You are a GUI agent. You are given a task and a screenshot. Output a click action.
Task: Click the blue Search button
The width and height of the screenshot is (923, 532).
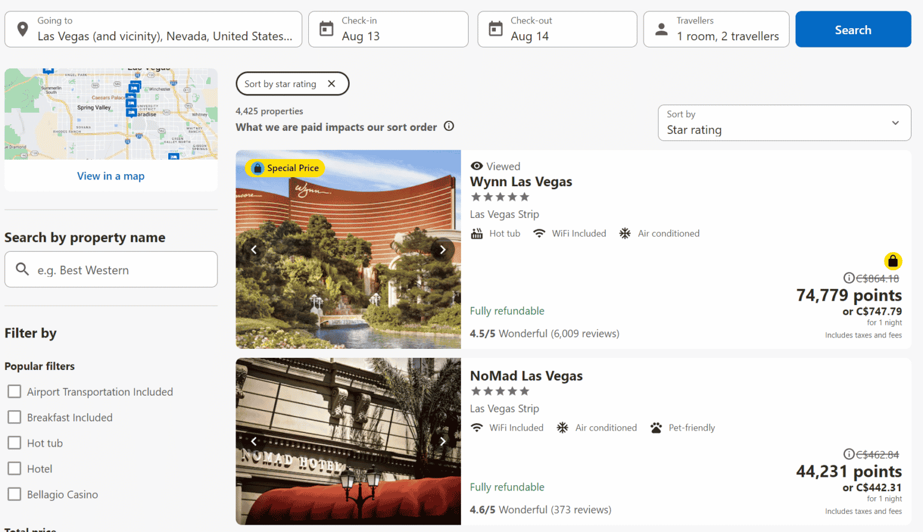853,29
